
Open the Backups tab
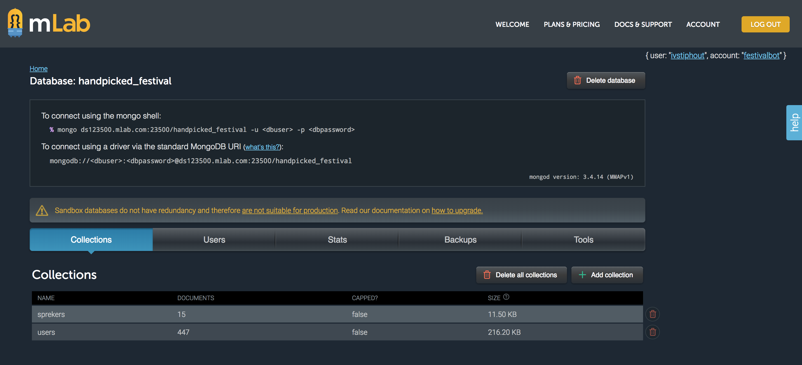(460, 240)
